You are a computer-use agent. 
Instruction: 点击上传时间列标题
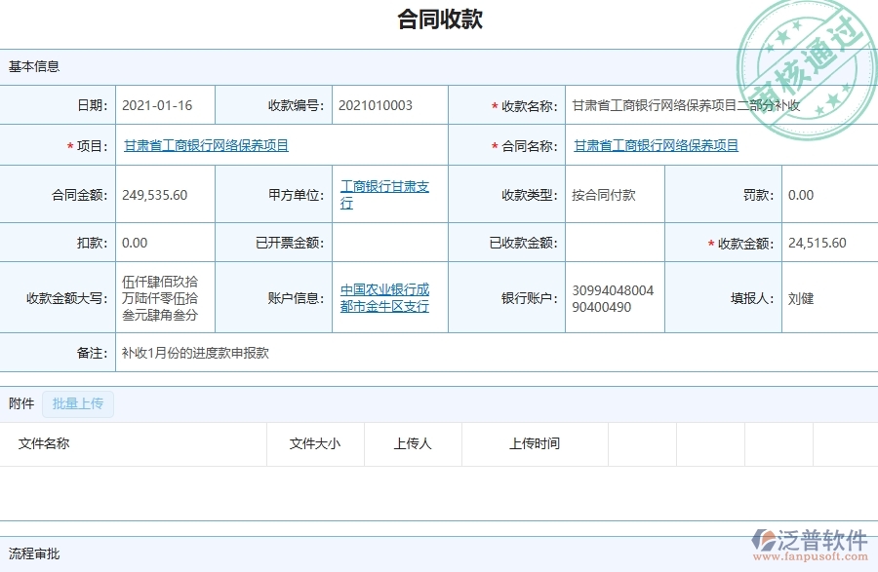click(535, 443)
